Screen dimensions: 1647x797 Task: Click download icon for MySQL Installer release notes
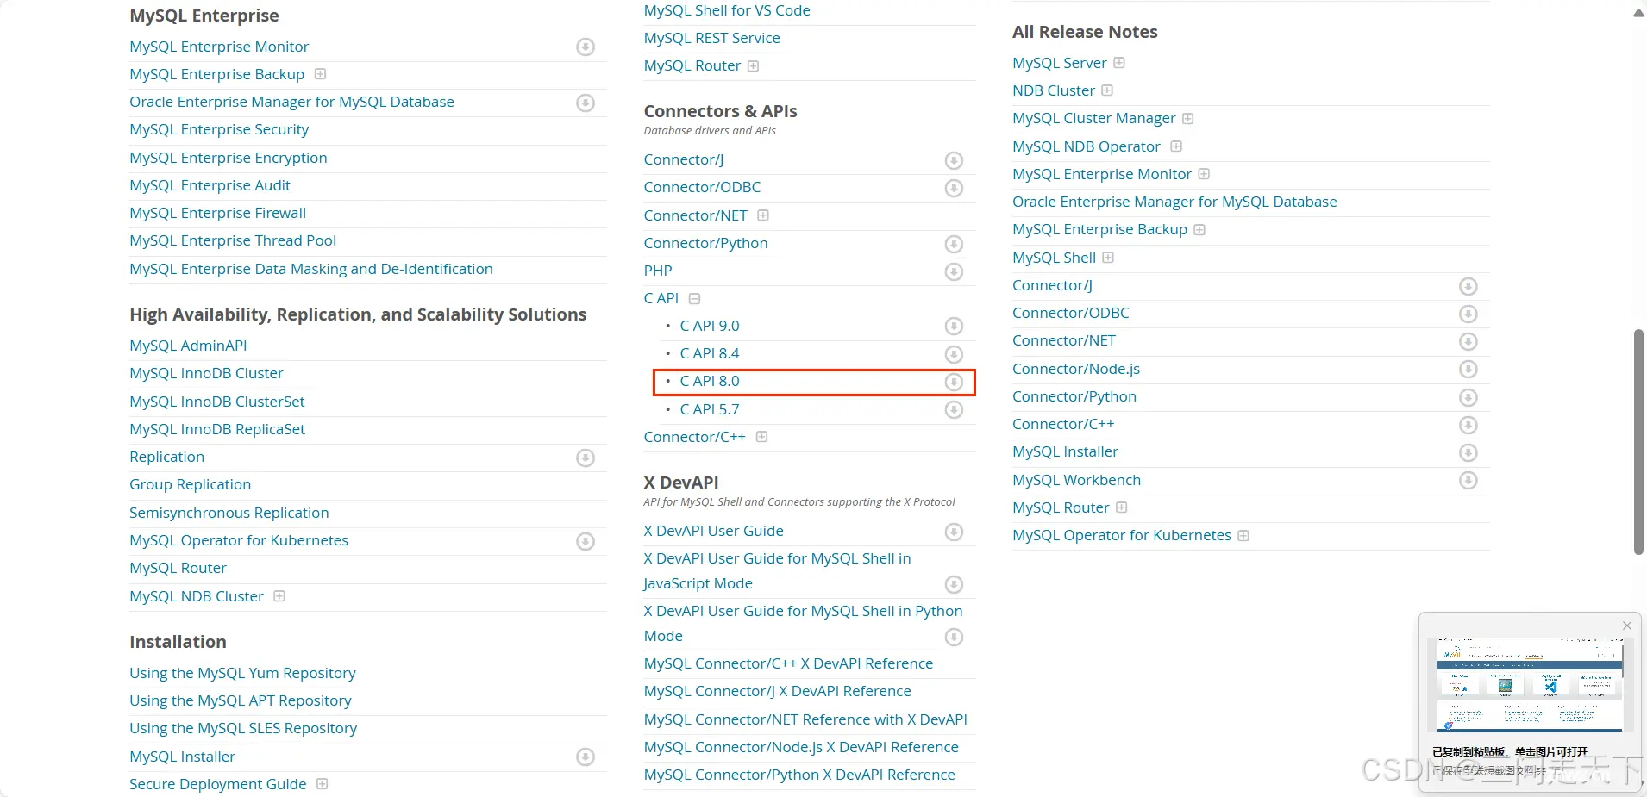coord(1469,452)
